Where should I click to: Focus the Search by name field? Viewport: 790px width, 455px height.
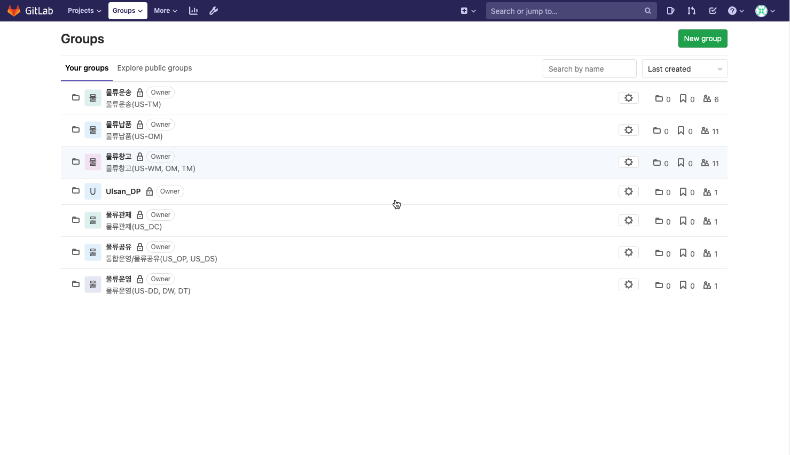(589, 69)
